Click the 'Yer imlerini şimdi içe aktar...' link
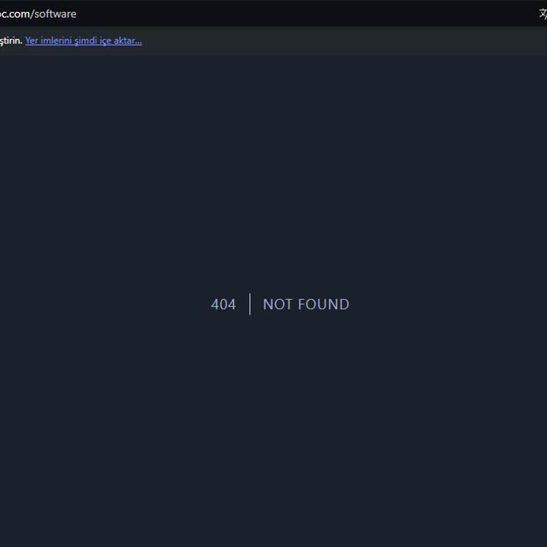The width and height of the screenshot is (547, 547). tap(83, 41)
